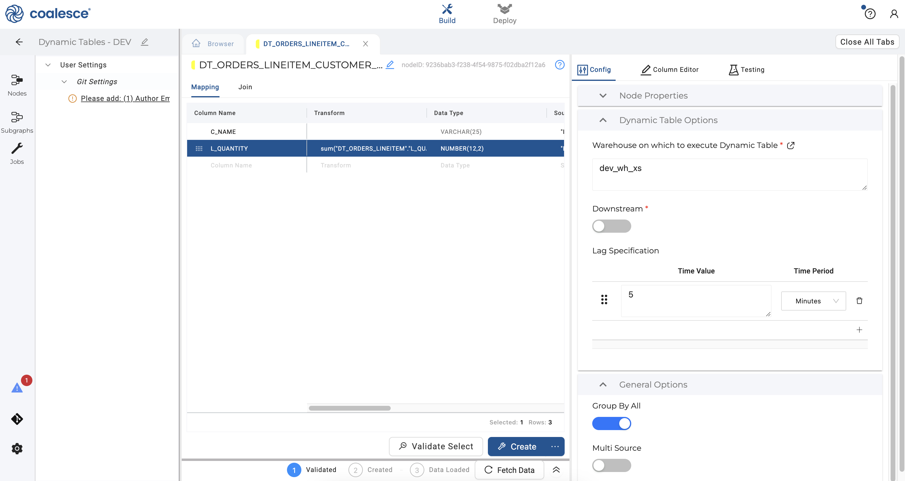The width and height of the screenshot is (905, 481).
Task: Click the Fetch Data button
Action: [x=509, y=470]
